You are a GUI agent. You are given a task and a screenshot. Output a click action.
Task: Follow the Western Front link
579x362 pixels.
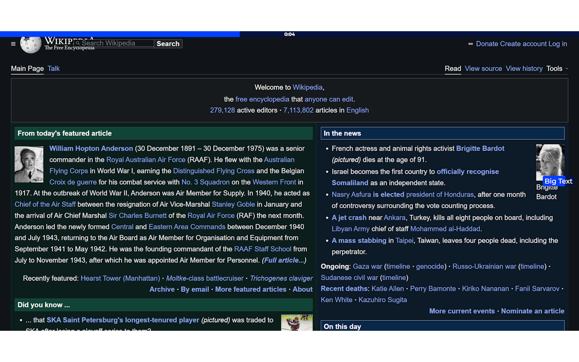(x=274, y=182)
